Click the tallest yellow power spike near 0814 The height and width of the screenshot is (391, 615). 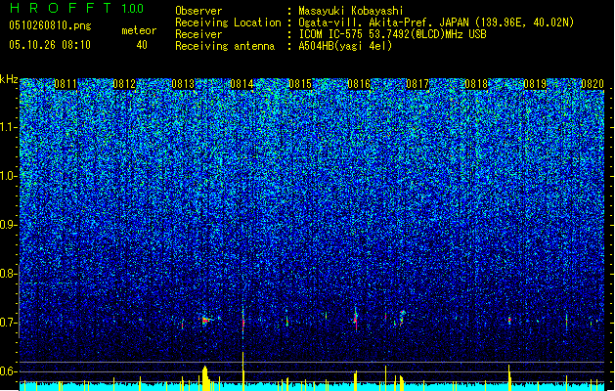click(243, 371)
